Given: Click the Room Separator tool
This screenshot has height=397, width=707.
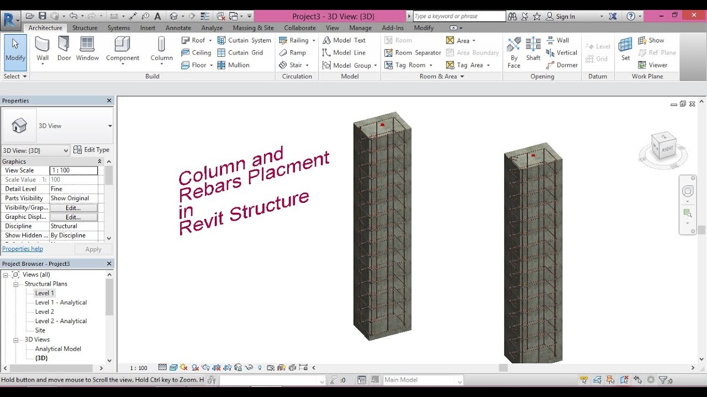Looking at the screenshot, I should click(x=413, y=53).
